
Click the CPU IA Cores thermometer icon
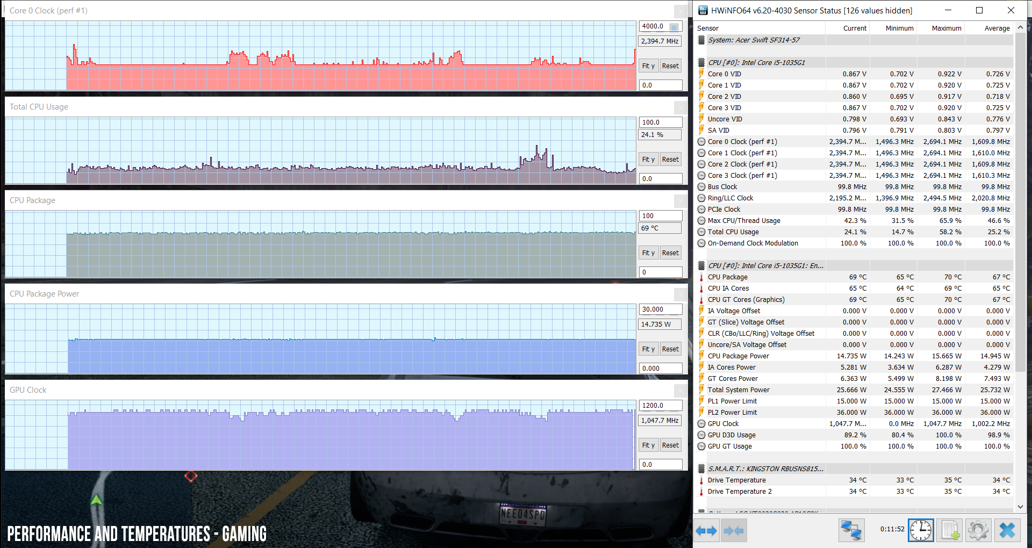tap(701, 289)
